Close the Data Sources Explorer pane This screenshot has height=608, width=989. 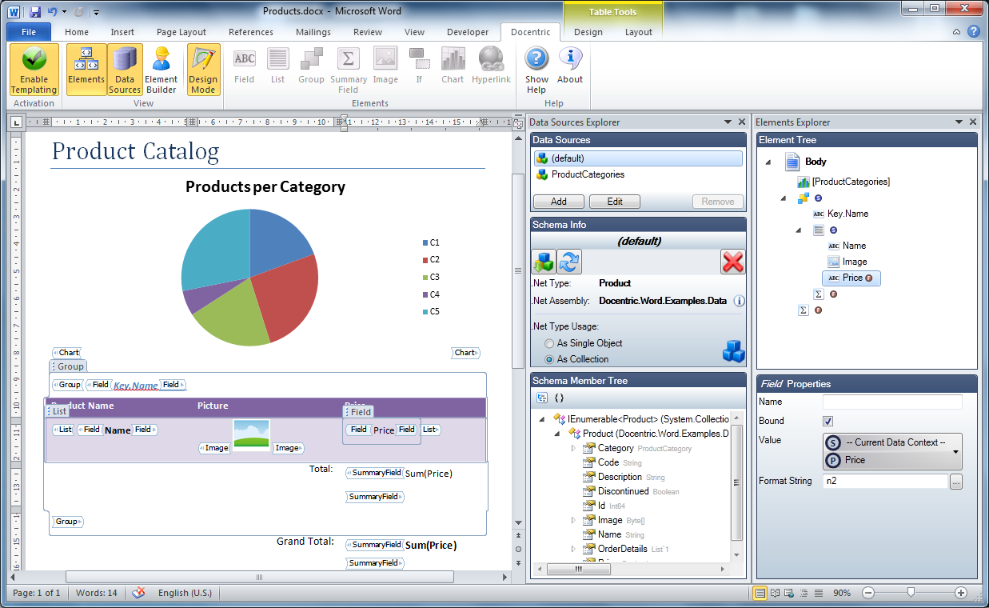pyautogui.click(x=743, y=122)
